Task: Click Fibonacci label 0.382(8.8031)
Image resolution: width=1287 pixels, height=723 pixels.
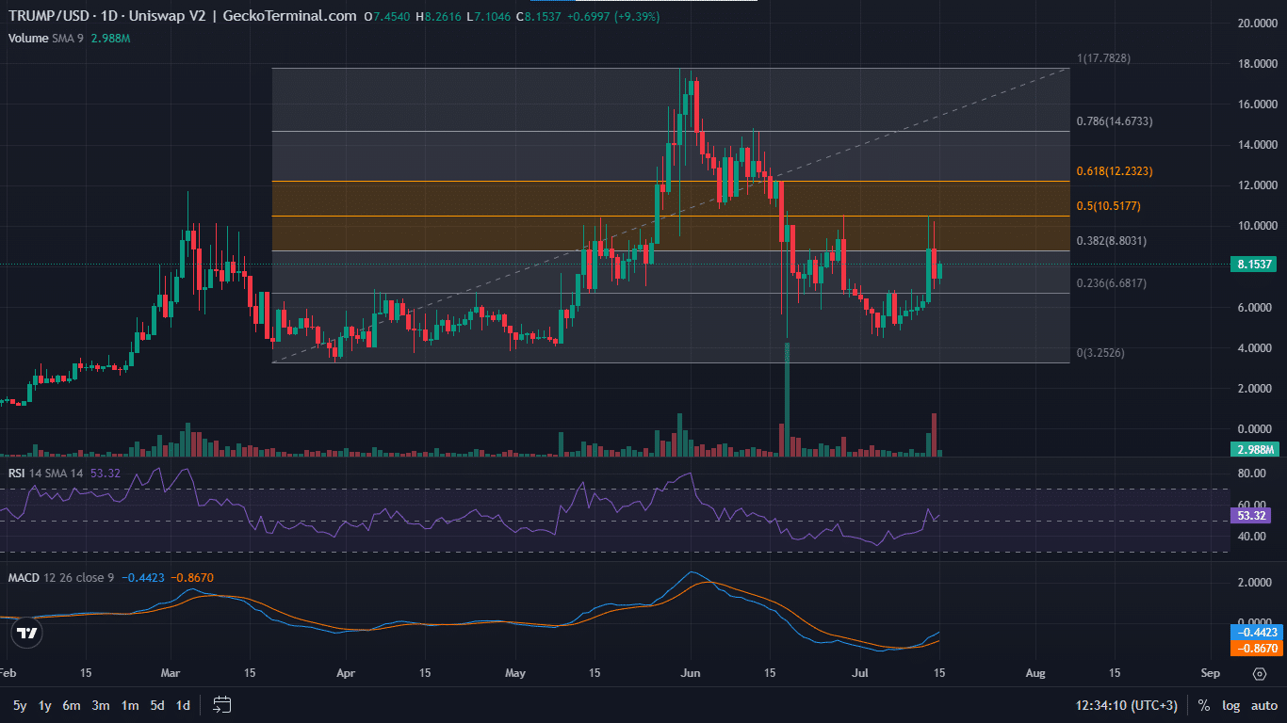Action: (1112, 241)
